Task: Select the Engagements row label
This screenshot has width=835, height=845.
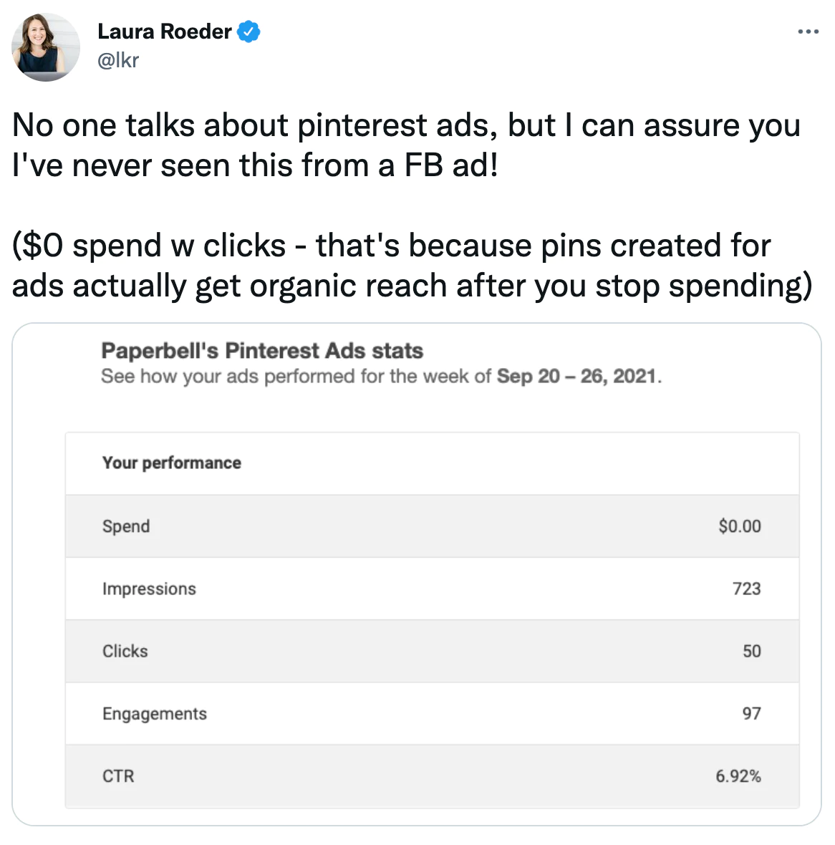Action: coord(155,714)
